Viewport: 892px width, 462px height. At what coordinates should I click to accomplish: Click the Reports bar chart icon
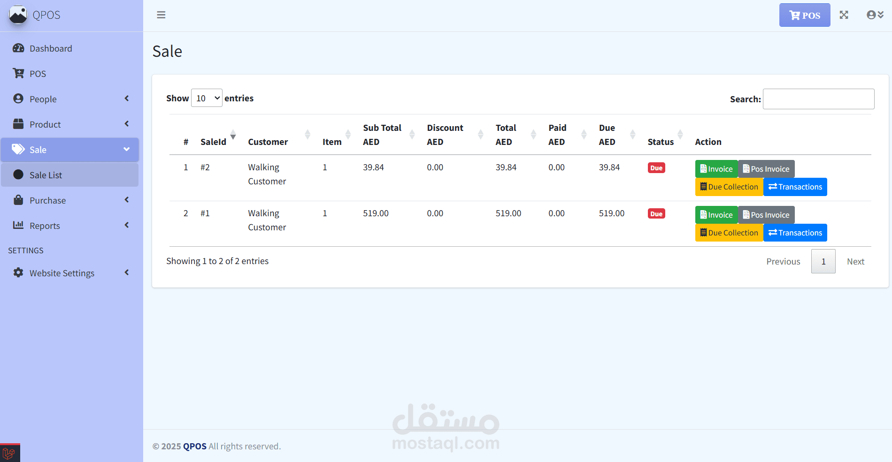click(18, 225)
